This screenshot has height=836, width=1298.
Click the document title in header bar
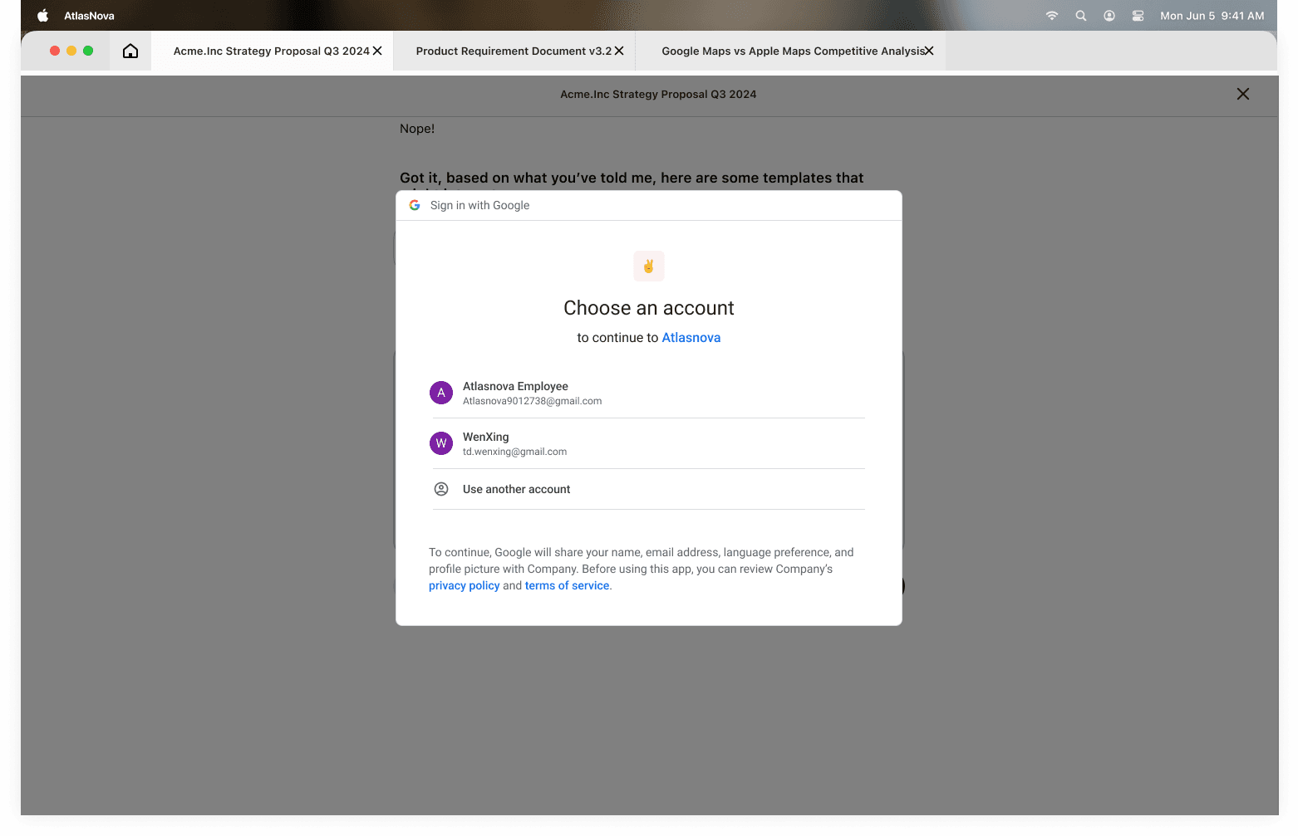click(658, 94)
